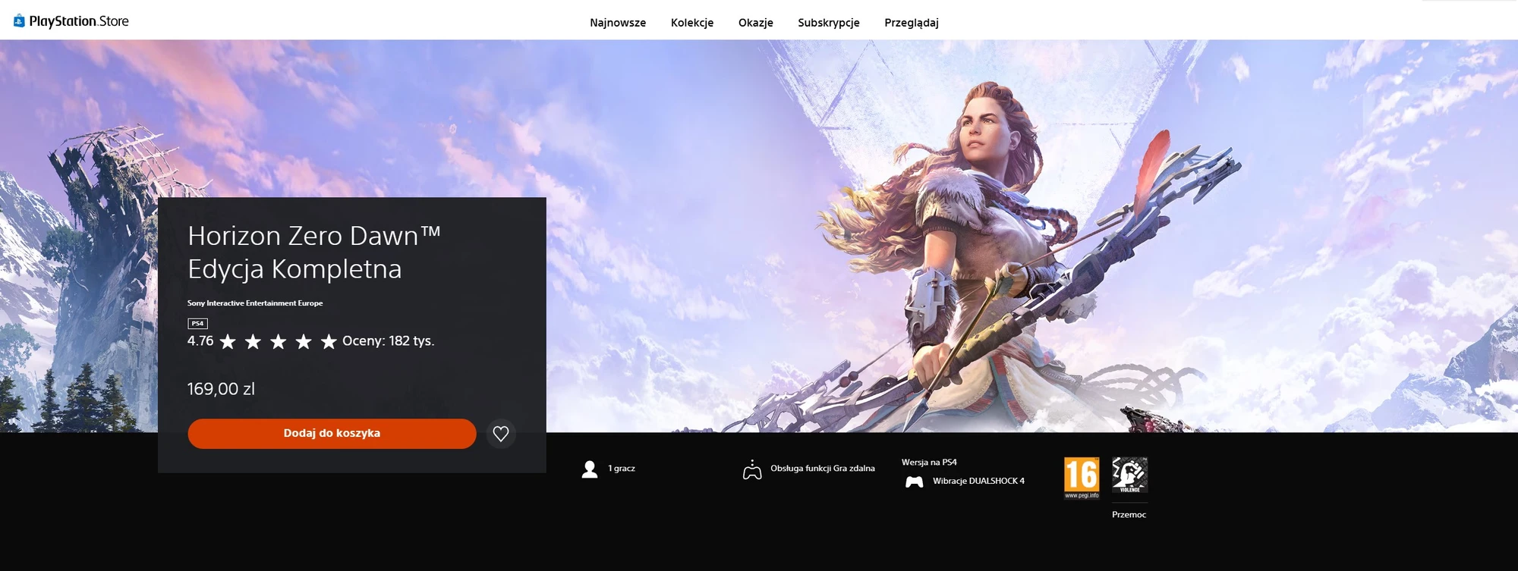
Task: Click the fifth rating star
Action: point(329,342)
